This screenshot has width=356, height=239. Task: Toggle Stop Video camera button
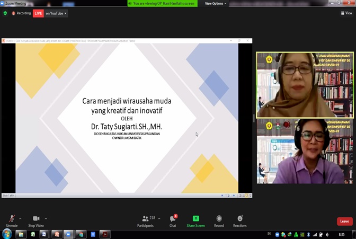36,219
